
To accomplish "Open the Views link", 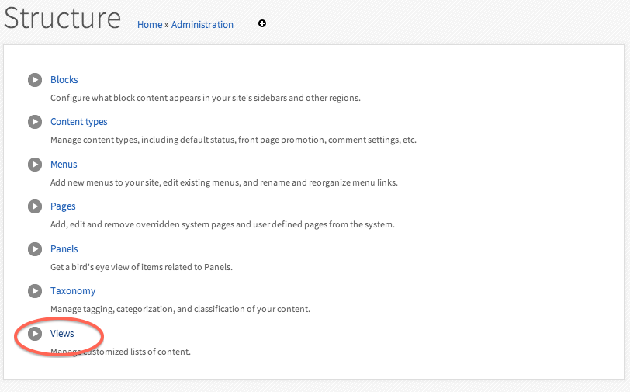I will point(62,334).
